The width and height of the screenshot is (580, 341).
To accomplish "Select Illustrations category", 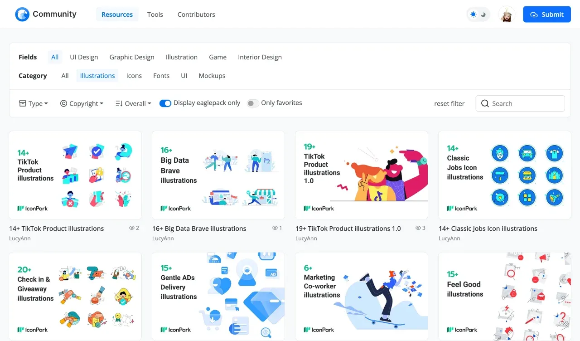I will (x=97, y=76).
